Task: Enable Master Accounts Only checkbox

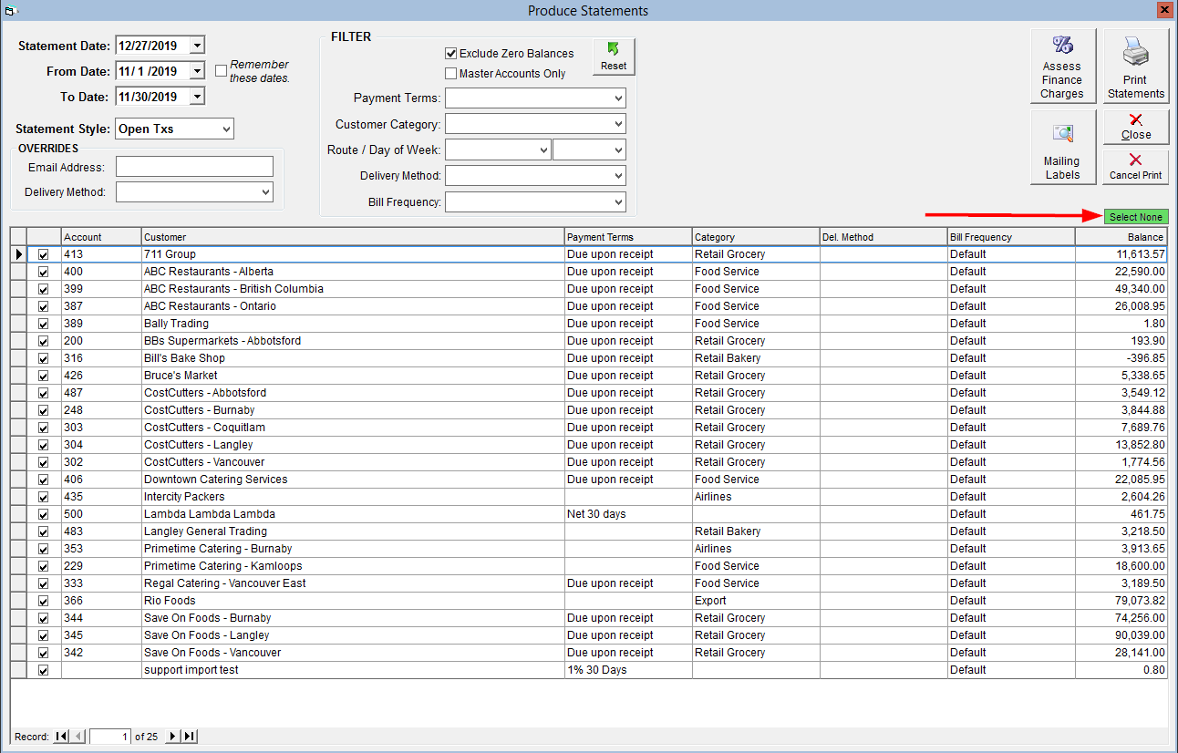Action: 450,74
